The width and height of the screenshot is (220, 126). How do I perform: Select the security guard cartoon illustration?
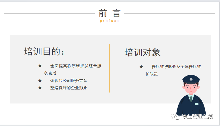191,96
